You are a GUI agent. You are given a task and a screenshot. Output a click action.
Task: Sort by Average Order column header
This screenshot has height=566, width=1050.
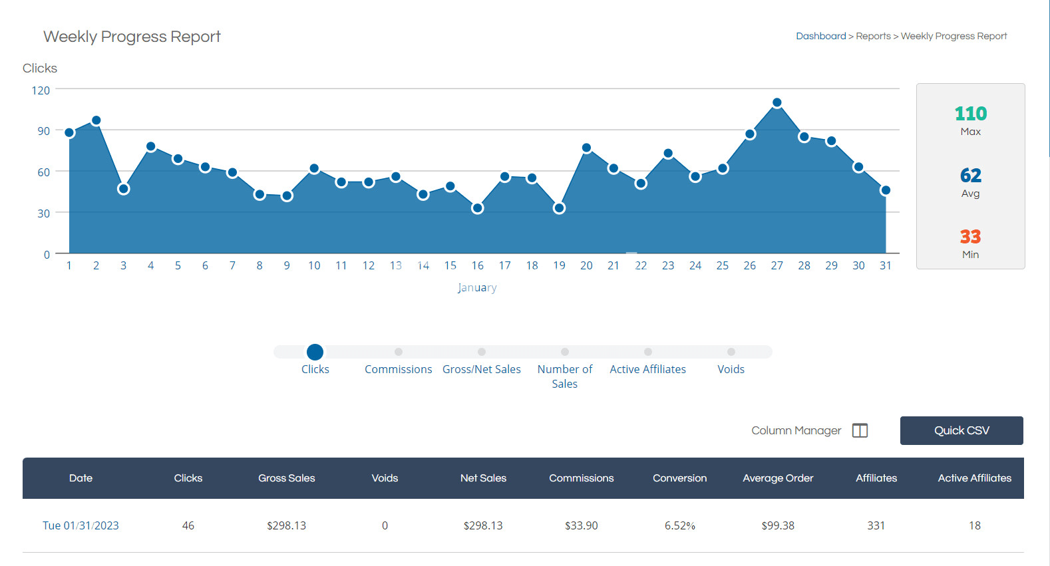point(778,478)
